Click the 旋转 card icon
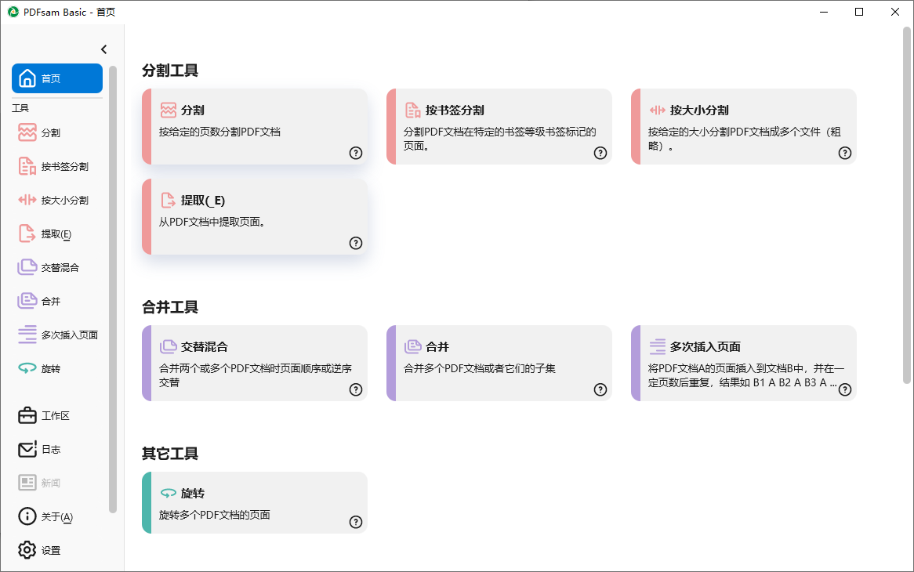914x572 pixels. click(x=169, y=494)
